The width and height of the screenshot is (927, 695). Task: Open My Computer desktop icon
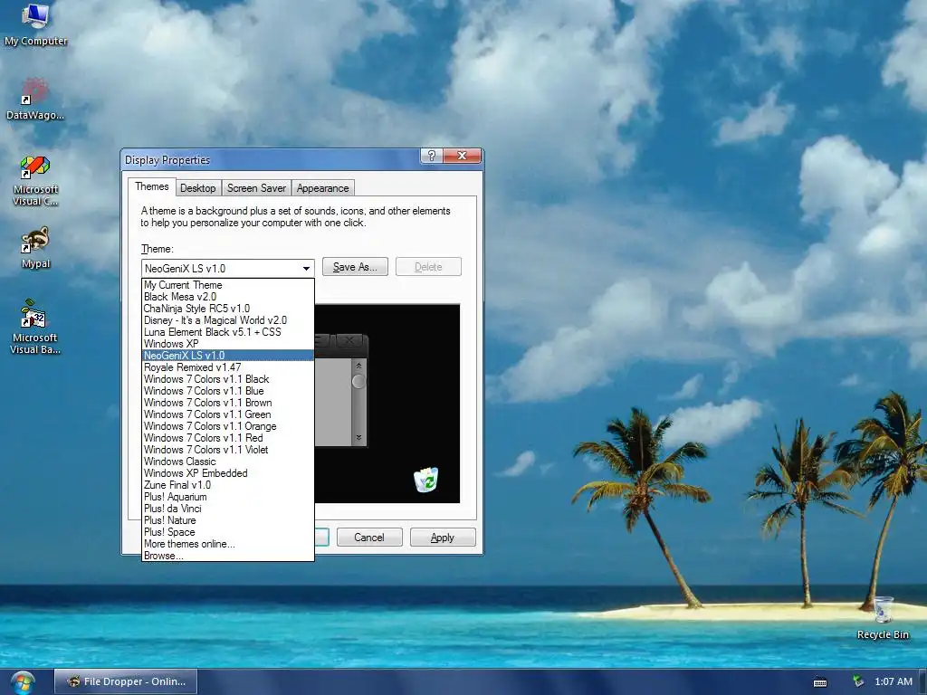point(35,24)
